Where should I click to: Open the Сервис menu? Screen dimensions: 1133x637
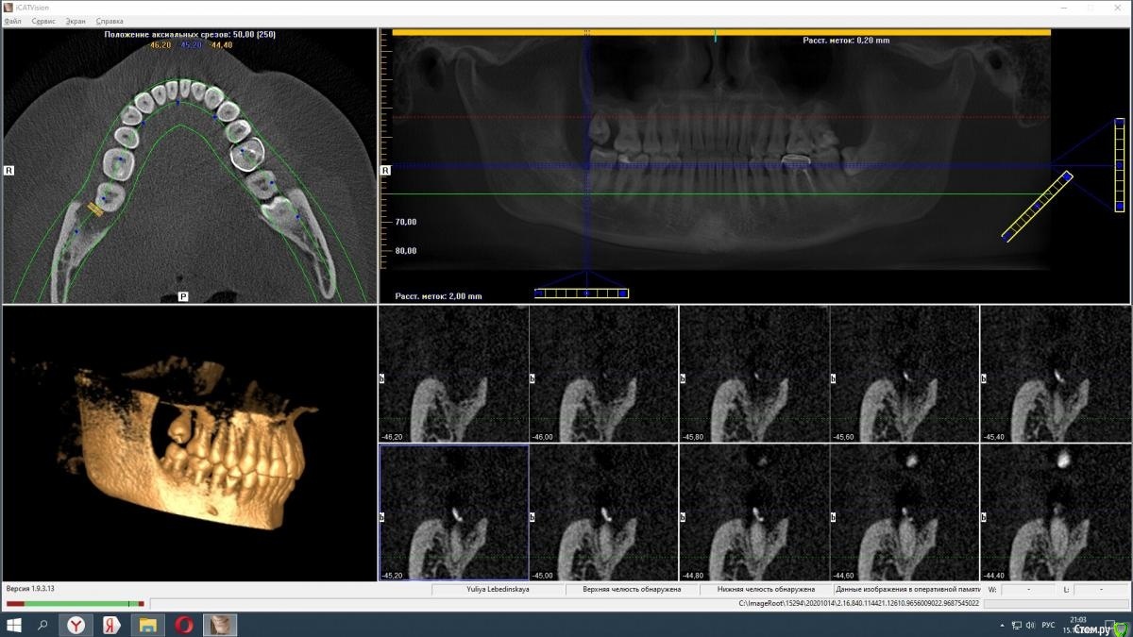click(x=43, y=21)
